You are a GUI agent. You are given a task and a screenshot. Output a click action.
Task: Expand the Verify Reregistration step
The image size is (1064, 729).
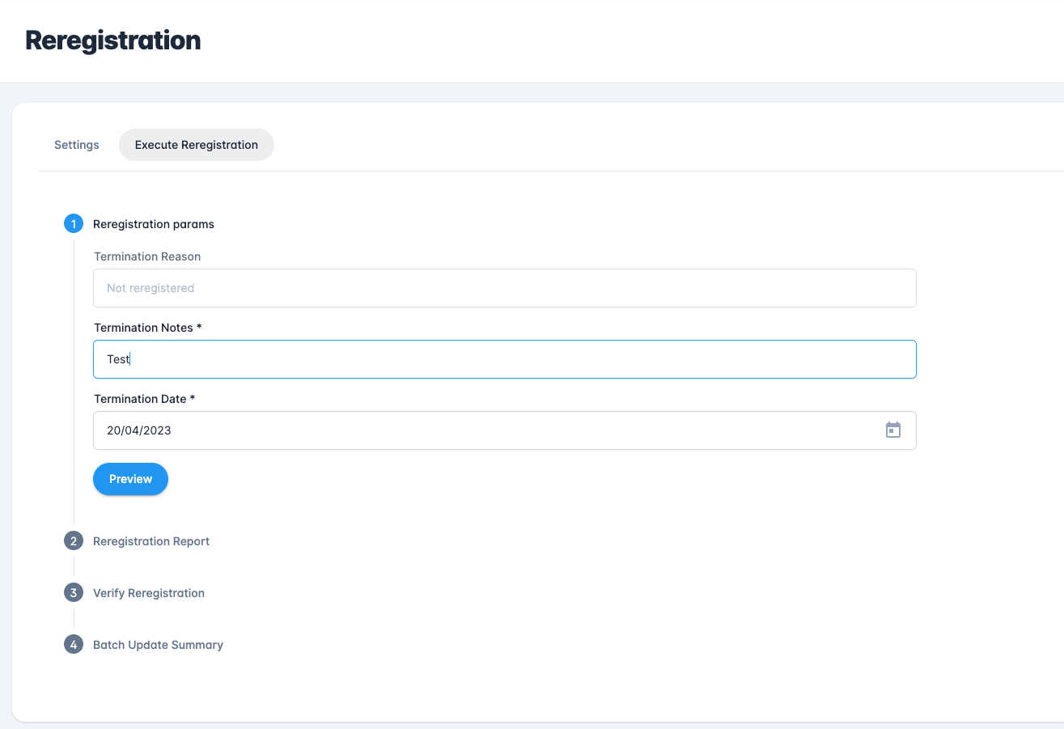click(149, 593)
